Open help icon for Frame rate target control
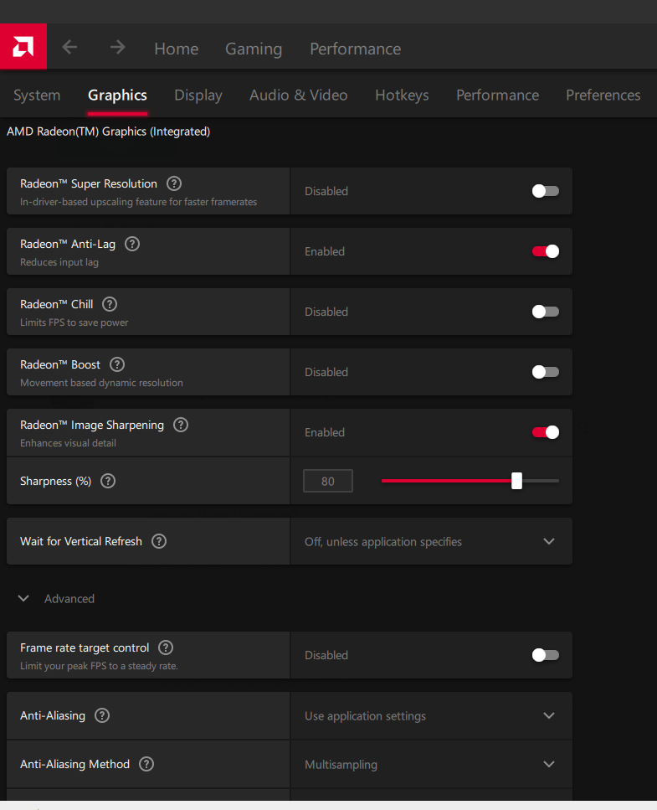Screen dimensions: 657x810 [x=166, y=647]
